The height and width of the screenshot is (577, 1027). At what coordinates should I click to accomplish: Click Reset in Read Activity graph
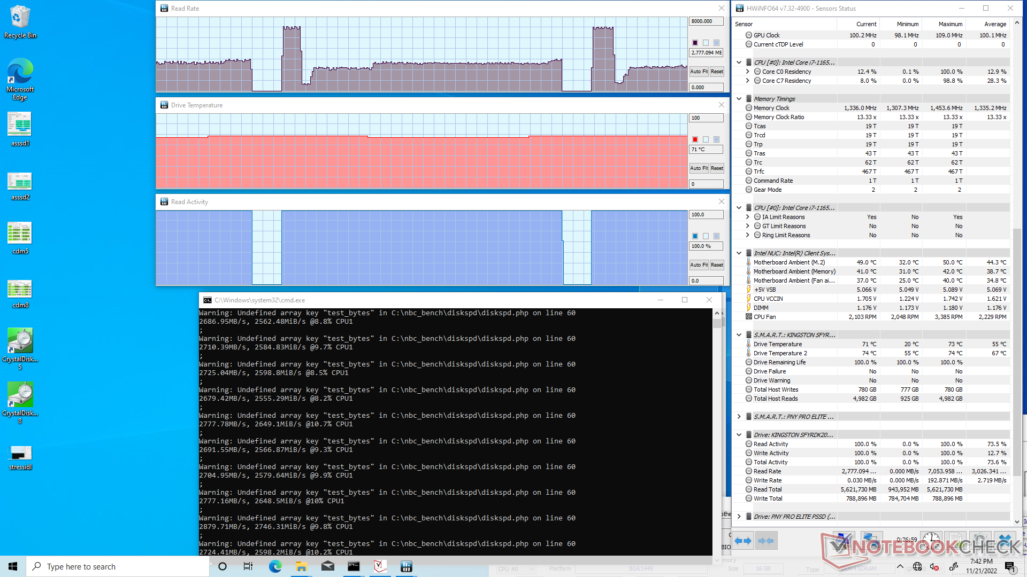pos(717,265)
